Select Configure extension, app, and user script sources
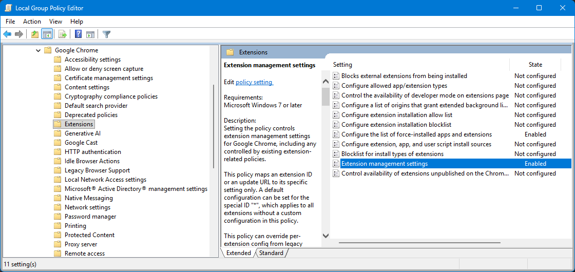The image size is (575, 272). (x=416, y=144)
